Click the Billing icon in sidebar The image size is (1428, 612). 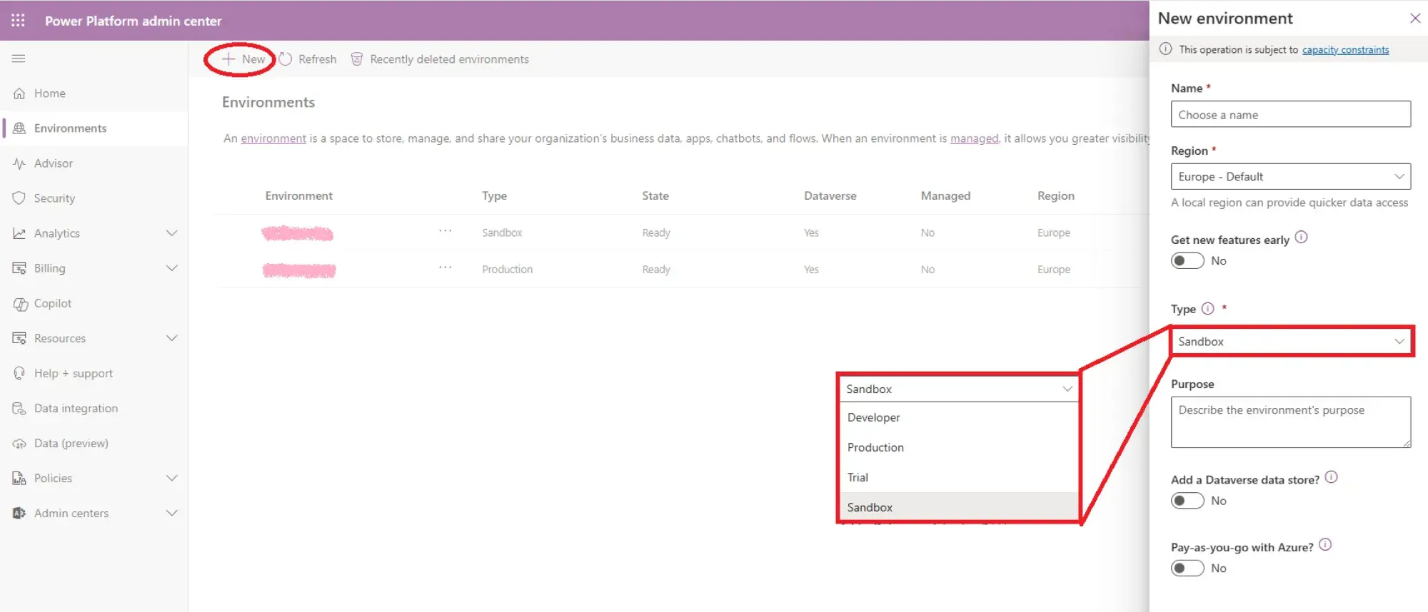pyautogui.click(x=19, y=268)
